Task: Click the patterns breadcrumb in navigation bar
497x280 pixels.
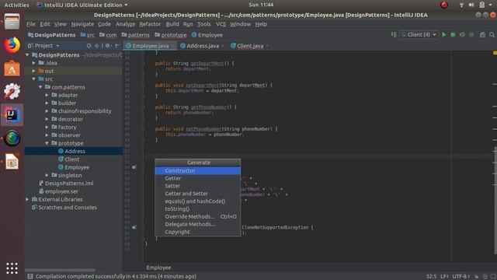Action: pos(135,35)
